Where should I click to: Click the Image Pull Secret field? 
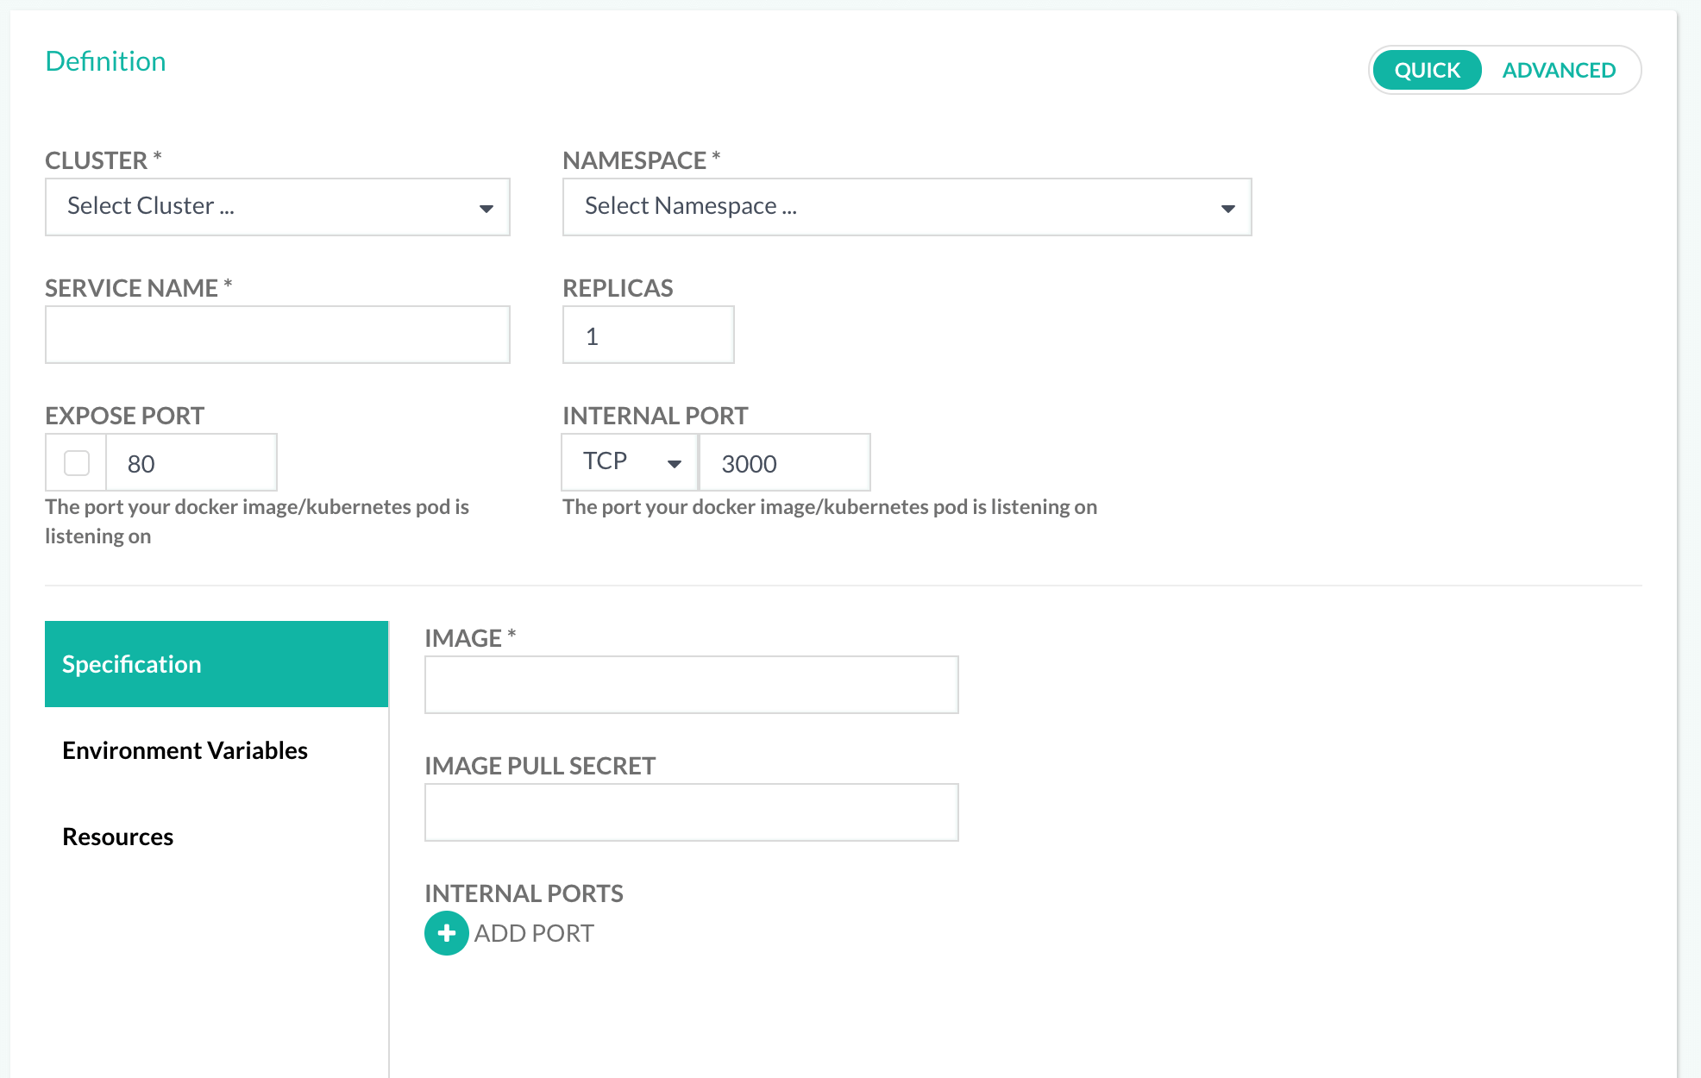(691, 812)
